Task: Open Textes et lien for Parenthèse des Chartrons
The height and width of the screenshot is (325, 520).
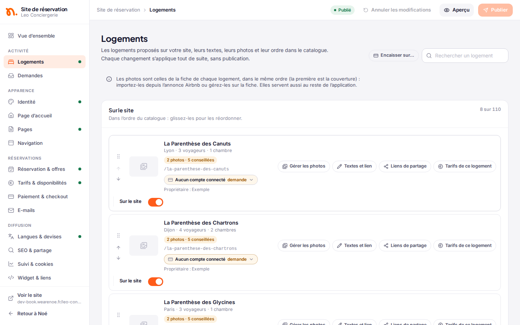Action: click(x=354, y=246)
